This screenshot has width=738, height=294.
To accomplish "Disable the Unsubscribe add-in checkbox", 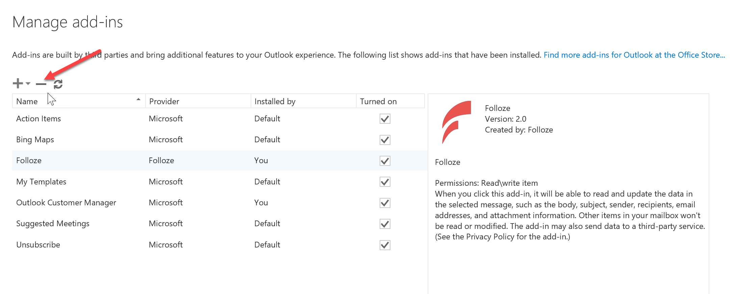I will point(385,245).
